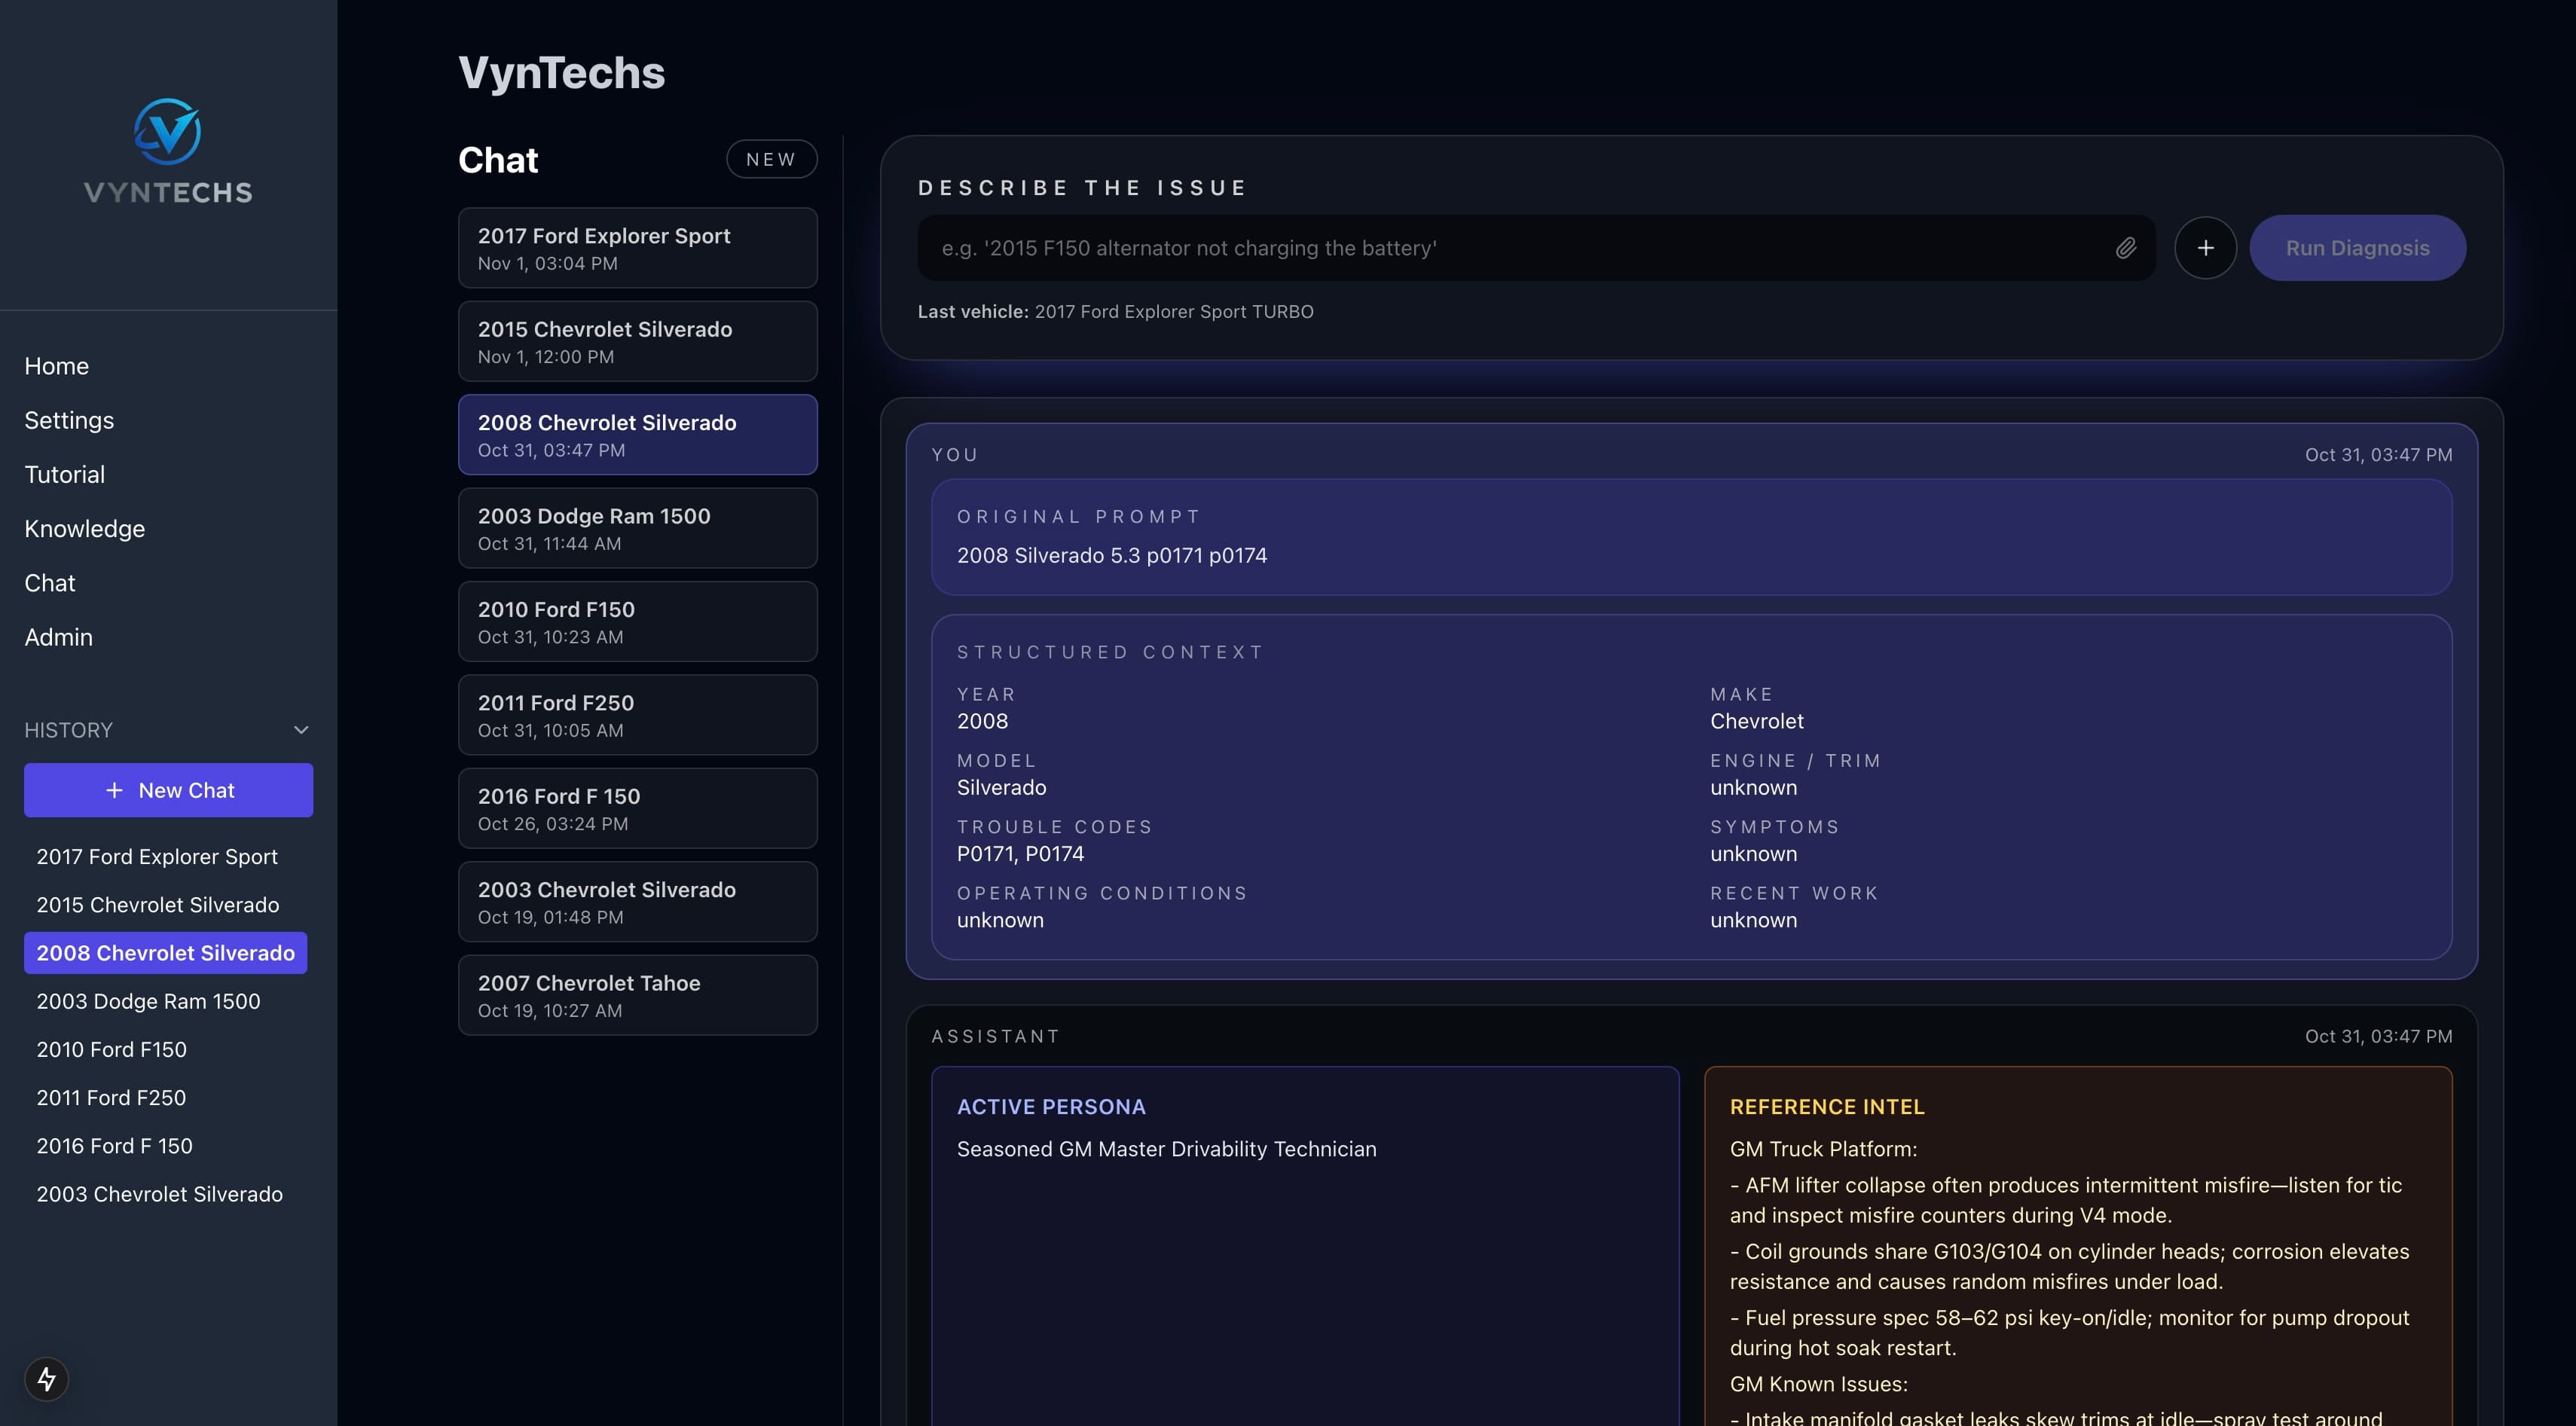Open Settings from the sidebar
This screenshot has height=1426, width=2576.
69,420
